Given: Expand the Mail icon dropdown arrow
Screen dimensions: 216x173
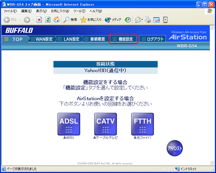Looking at the screenshot, I should (x=142, y=20).
